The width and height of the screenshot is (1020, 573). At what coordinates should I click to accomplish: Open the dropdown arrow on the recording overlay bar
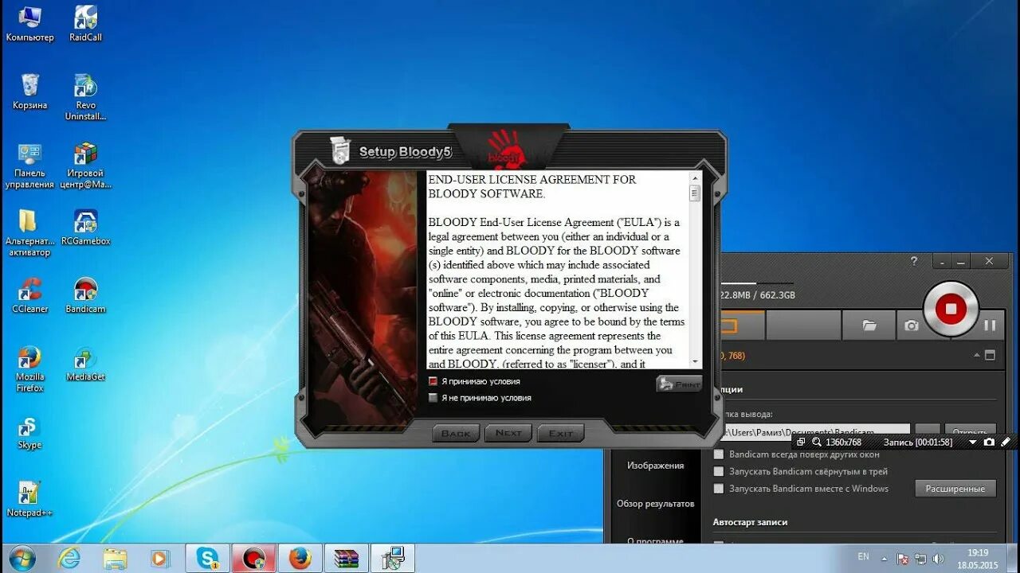972,442
